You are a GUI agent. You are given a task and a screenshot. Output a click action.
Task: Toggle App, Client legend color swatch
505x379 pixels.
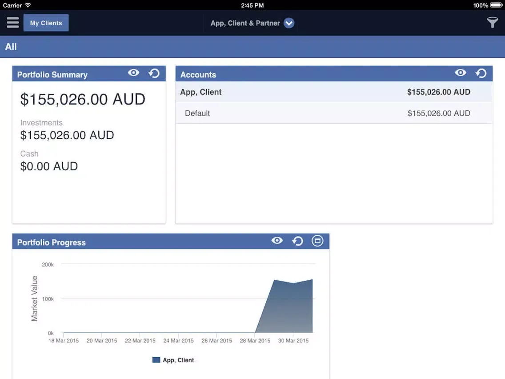[156, 360]
